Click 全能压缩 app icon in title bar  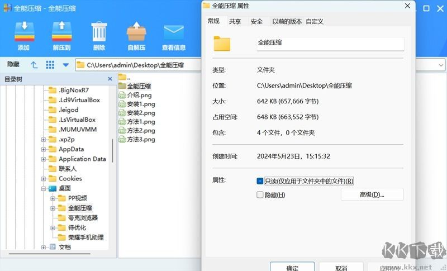point(7,8)
